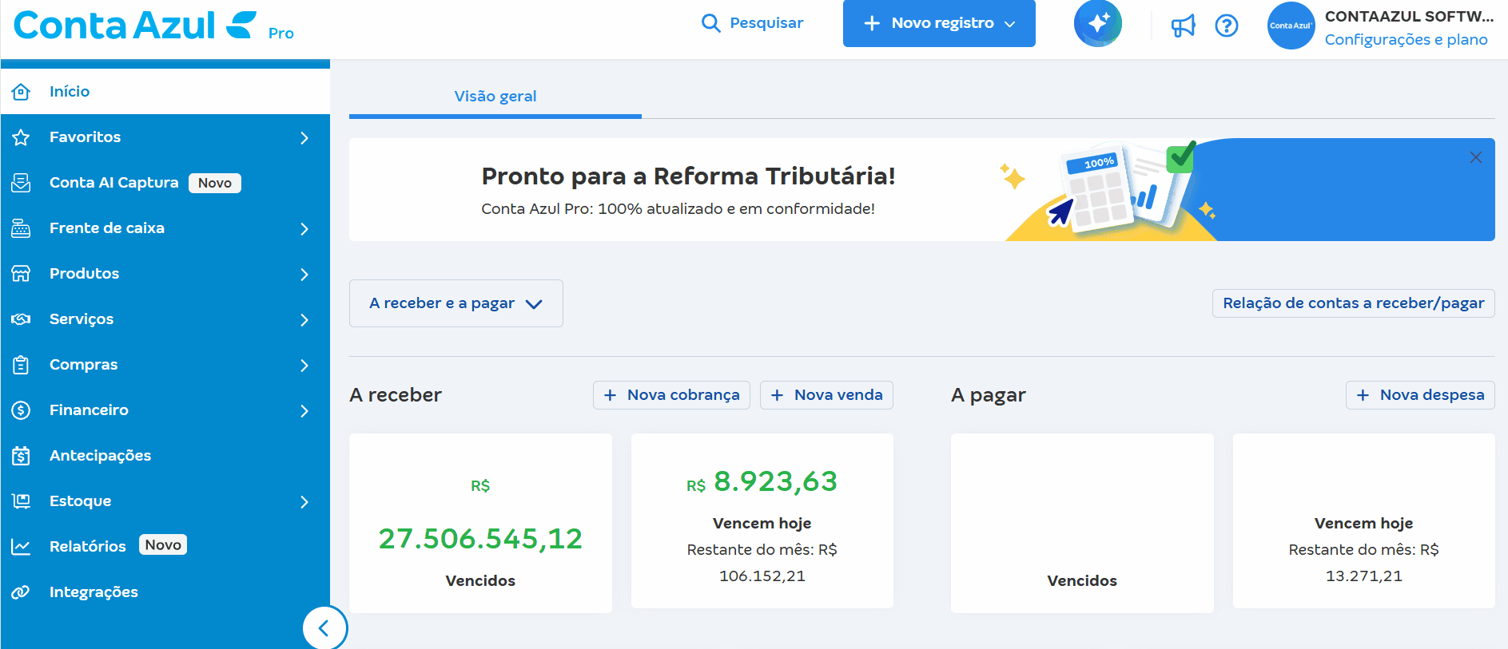
Task: Click the Pronto para a Reforma Tributária heading
Action: point(688,176)
